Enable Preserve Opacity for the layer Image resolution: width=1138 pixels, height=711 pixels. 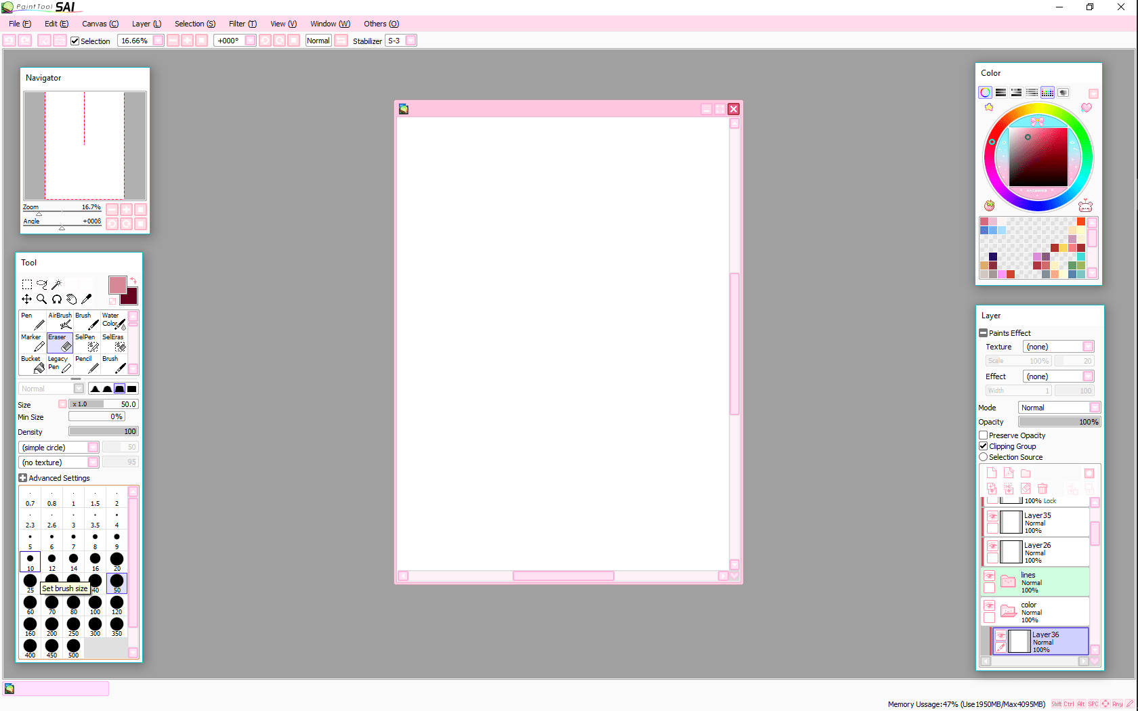(x=984, y=435)
